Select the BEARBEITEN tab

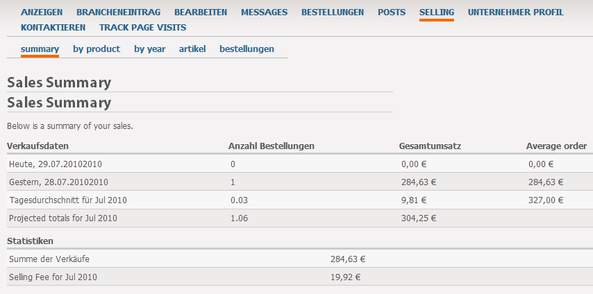coord(201,12)
